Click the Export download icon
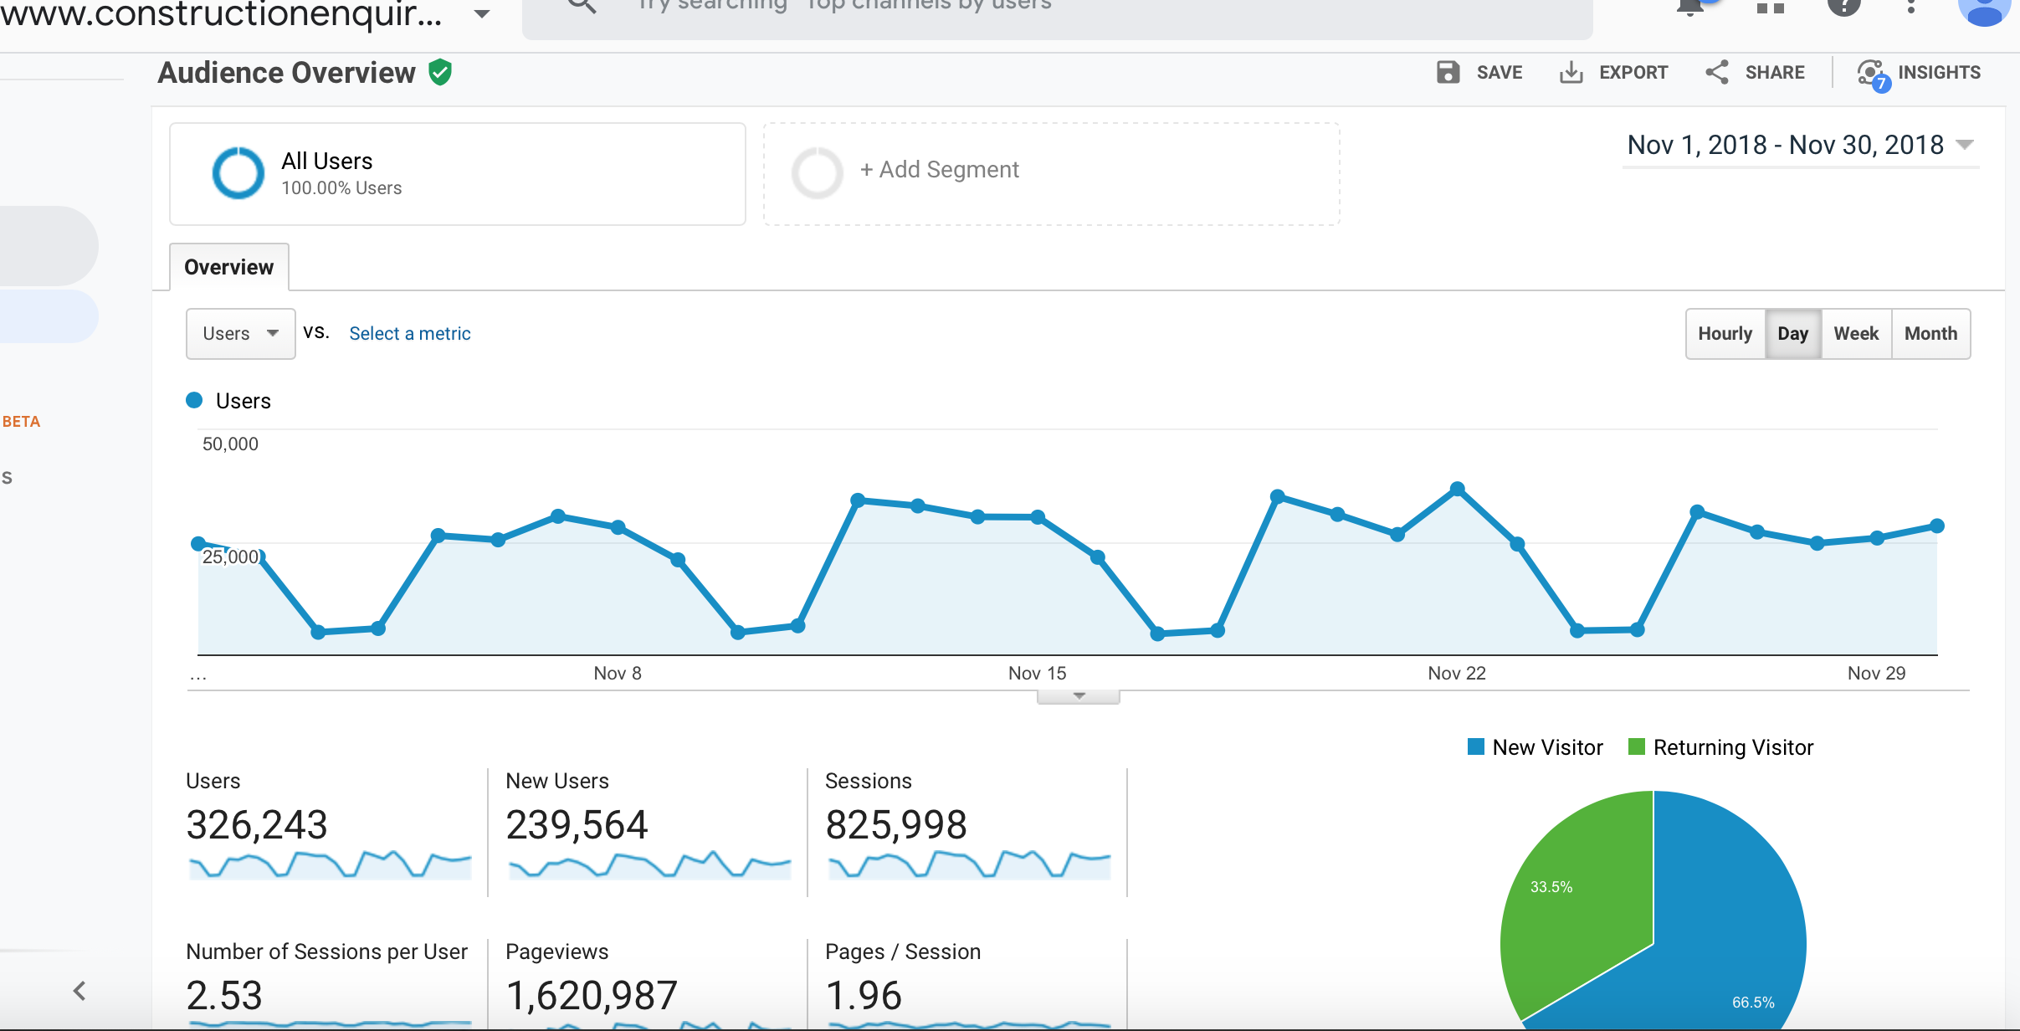Image resolution: width=2020 pixels, height=1031 pixels. [1571, 73]
